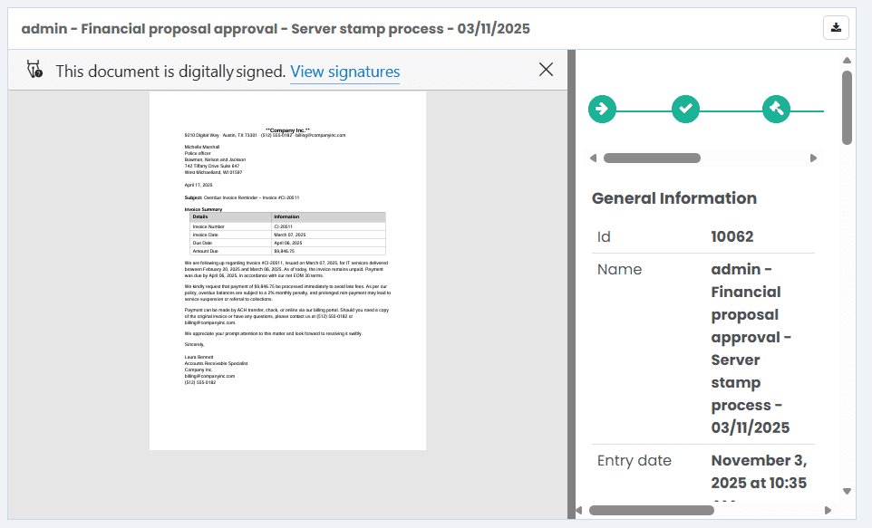This screenshot has height=528, width=872.
Task: Select the arrow start step in the workflow timeline
Action: [x=602, y=110]
